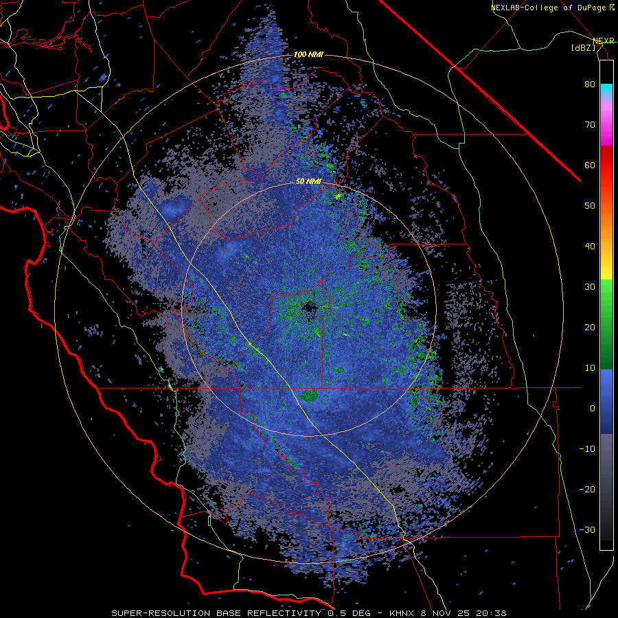
Task: Click the red segment of the color bar
Action: tap(606, 165)
